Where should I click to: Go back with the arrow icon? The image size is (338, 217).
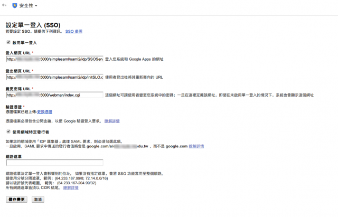pos(4,5)
